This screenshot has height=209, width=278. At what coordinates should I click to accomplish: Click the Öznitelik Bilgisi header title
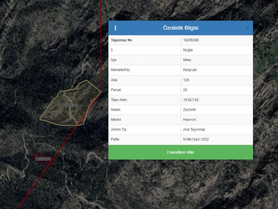click(180, 28)
